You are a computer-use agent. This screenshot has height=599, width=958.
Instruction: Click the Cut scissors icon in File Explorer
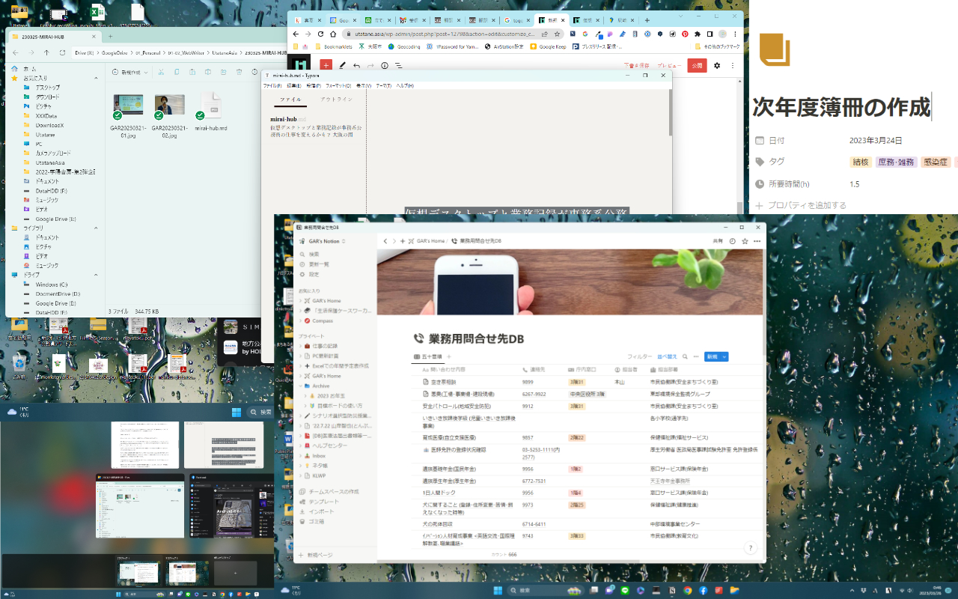(x=161, y=72)
